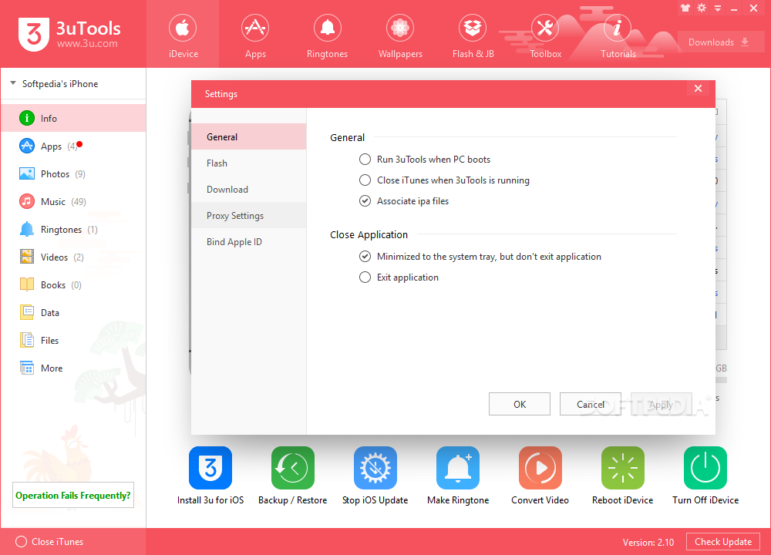Click Turn Off iDevice power icon
The width and height of the screenshot is (771, 555).
705,467
